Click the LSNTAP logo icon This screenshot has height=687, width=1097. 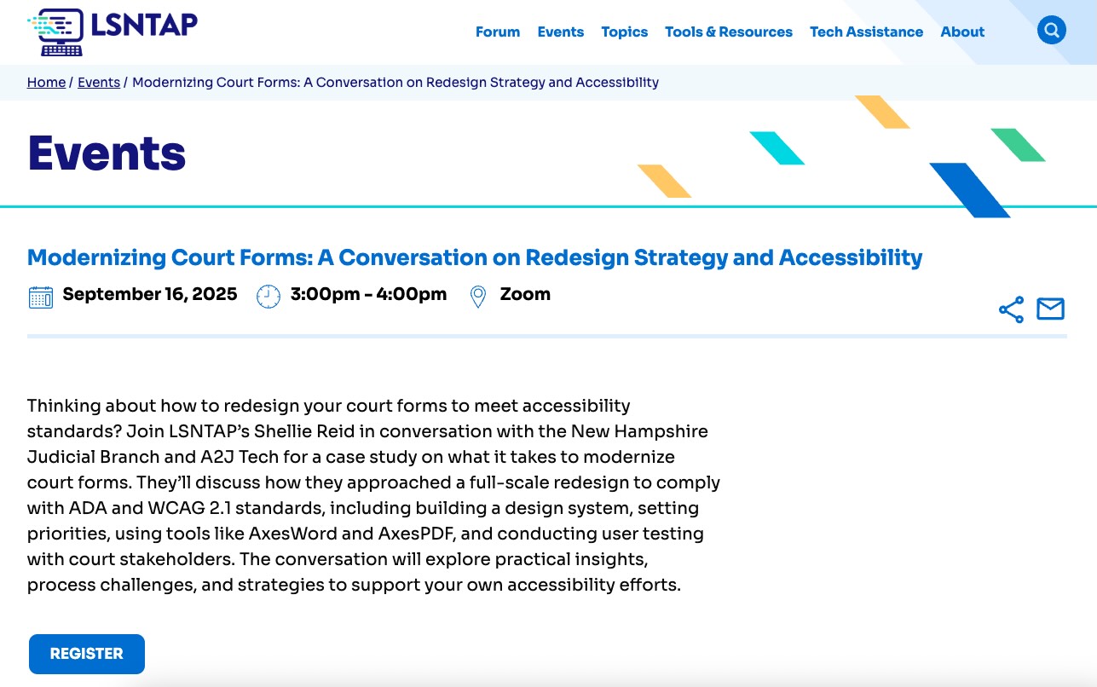[56, 32]
